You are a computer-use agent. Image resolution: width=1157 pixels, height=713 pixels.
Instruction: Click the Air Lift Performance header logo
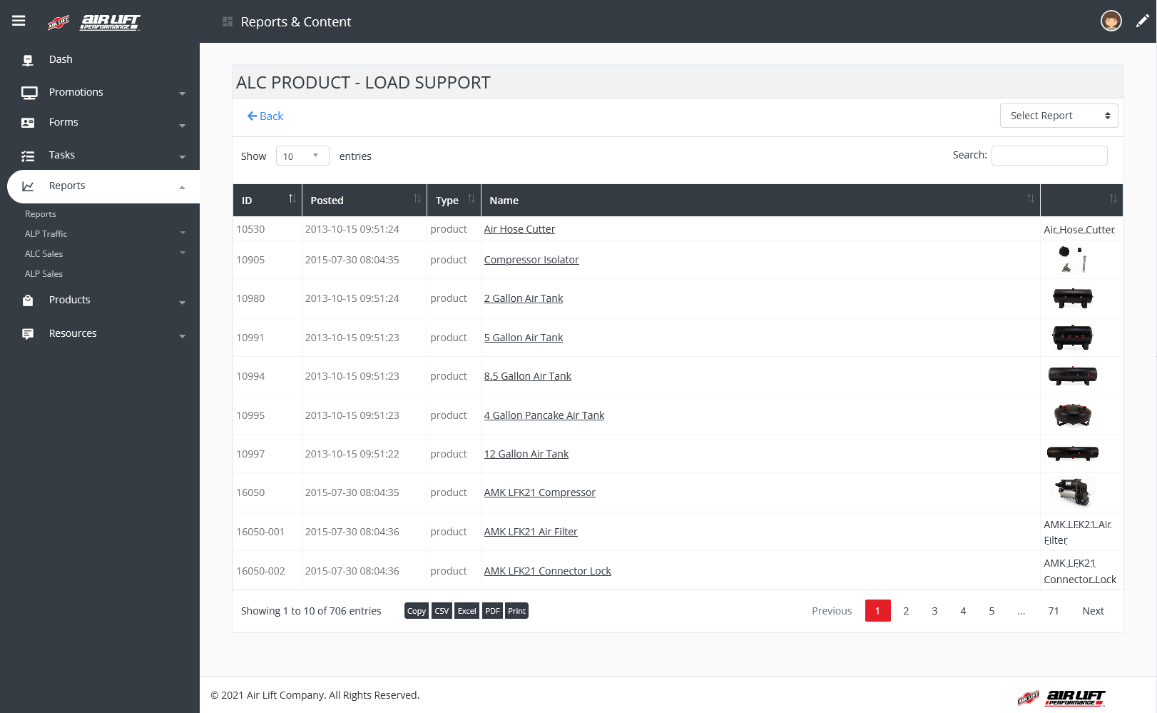94,22
